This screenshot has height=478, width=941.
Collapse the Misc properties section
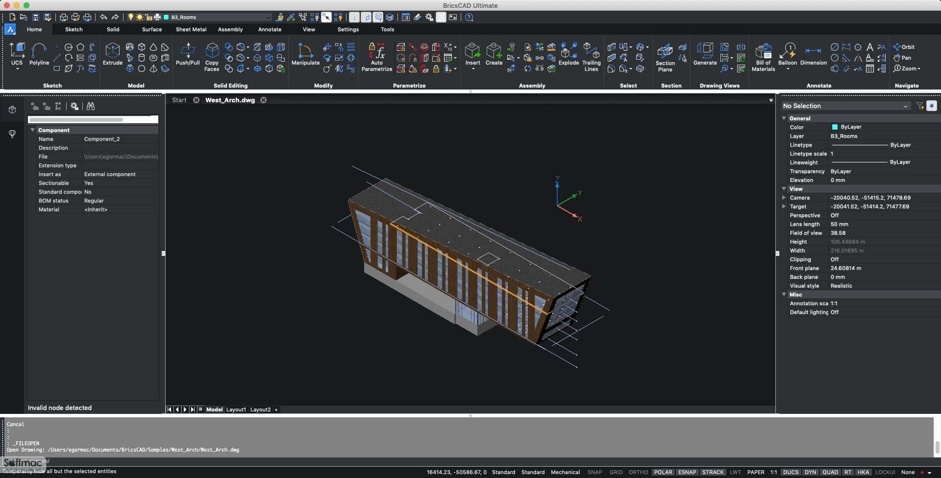(x=784, y=295)
